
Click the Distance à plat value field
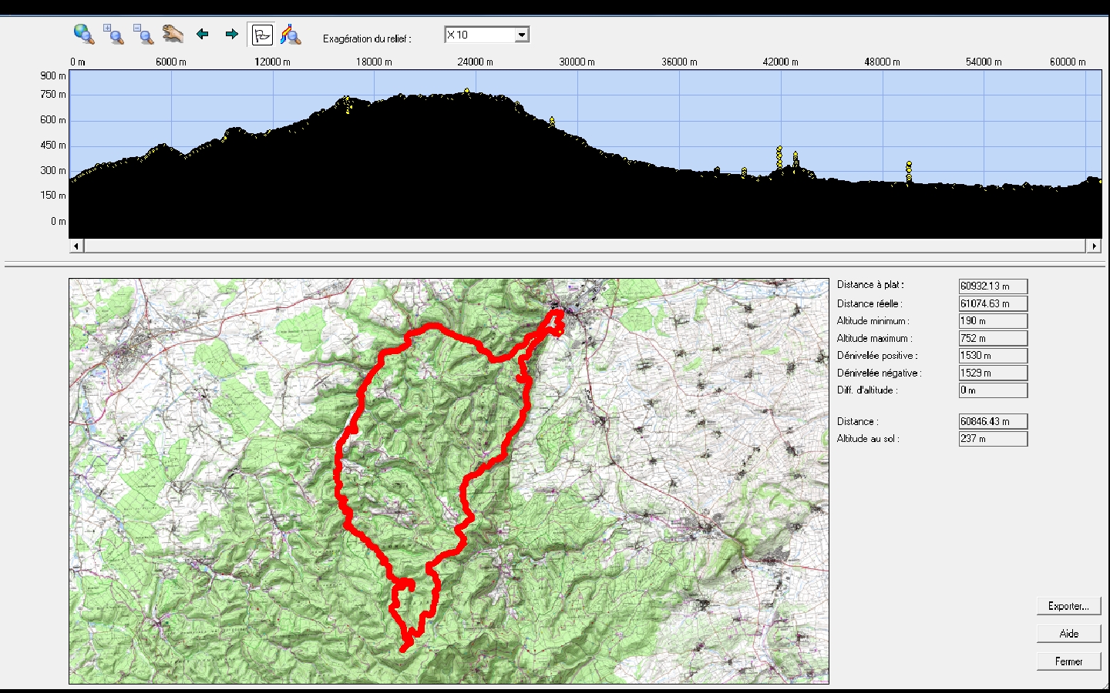tap(993, 286)
